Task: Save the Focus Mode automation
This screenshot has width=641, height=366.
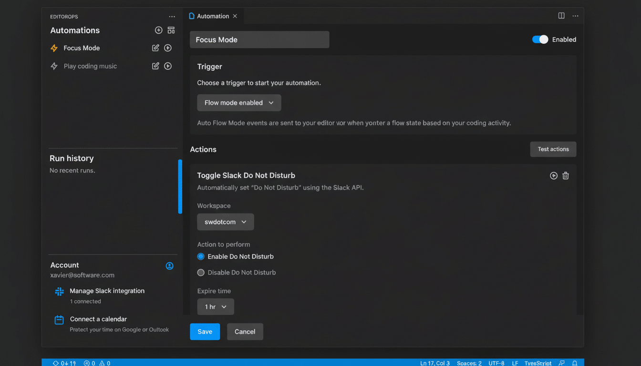Action: click(205, 331)
